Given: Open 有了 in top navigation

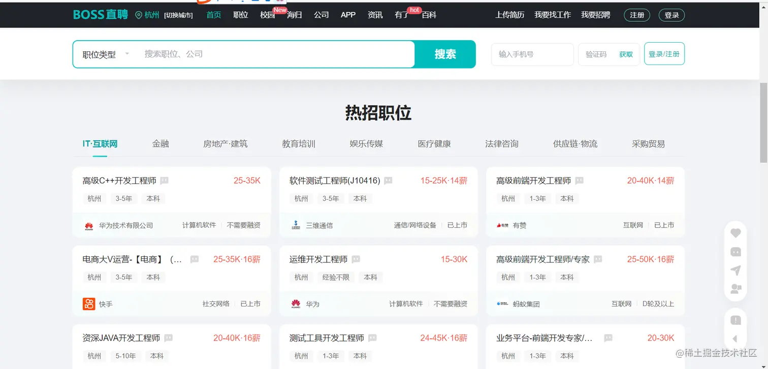Looking at the screenshot, I should (402, 15).
